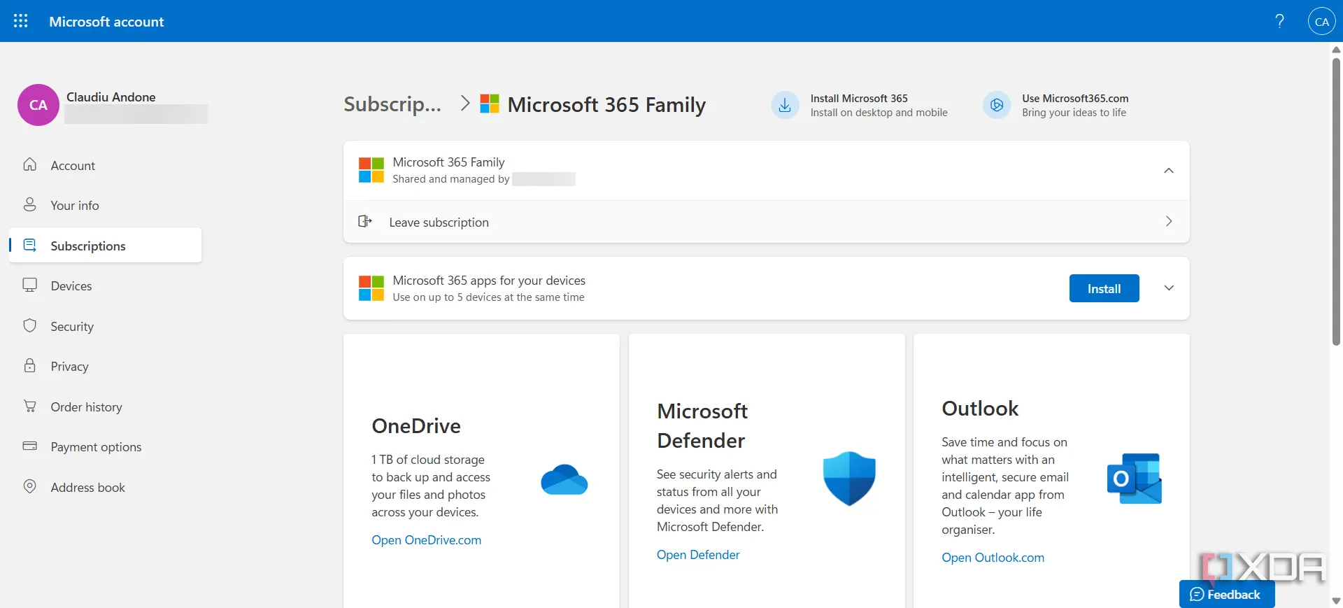
Task: Open the Account menu item
Action: click(x=105, y=165)
